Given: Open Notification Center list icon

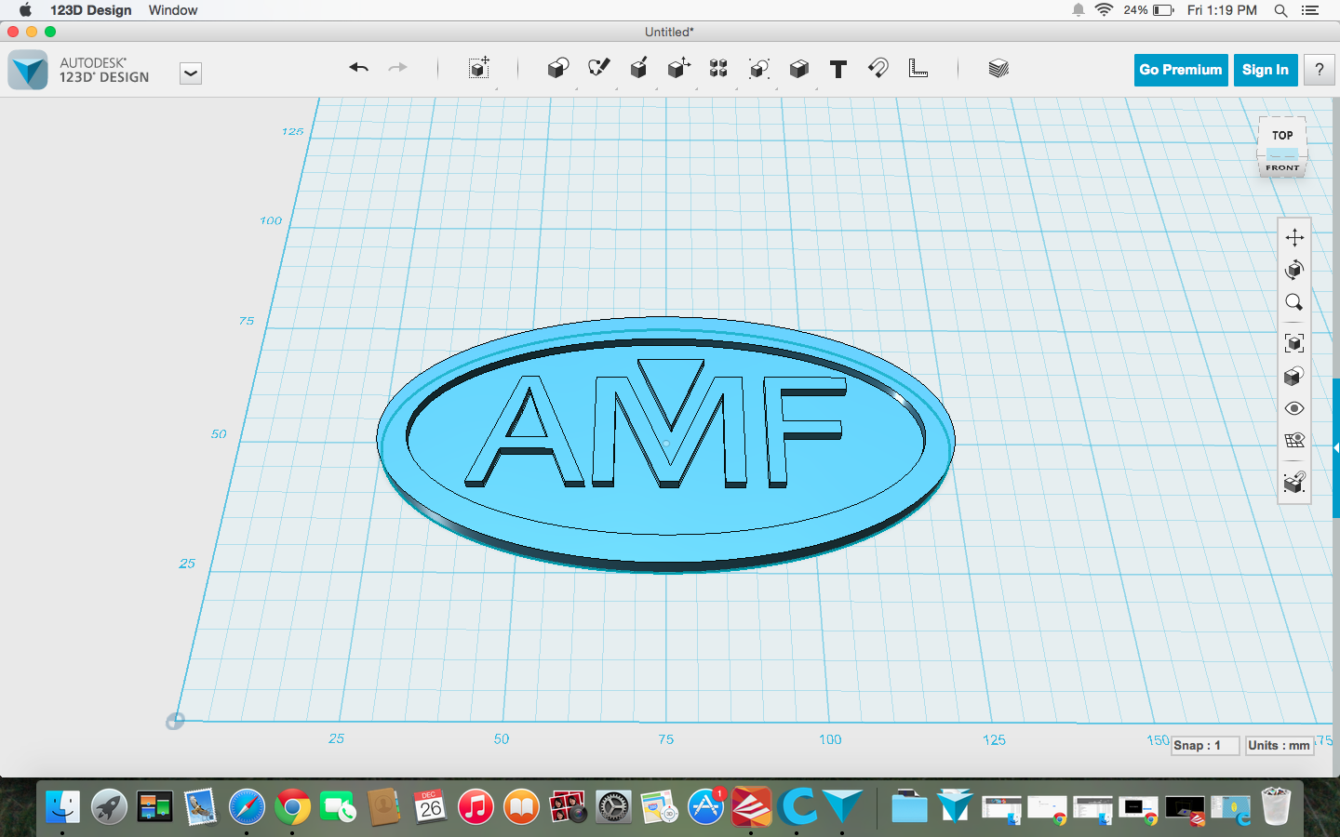Looking at the screenshot, I should pyautogui.click(x=1310, y=10).
